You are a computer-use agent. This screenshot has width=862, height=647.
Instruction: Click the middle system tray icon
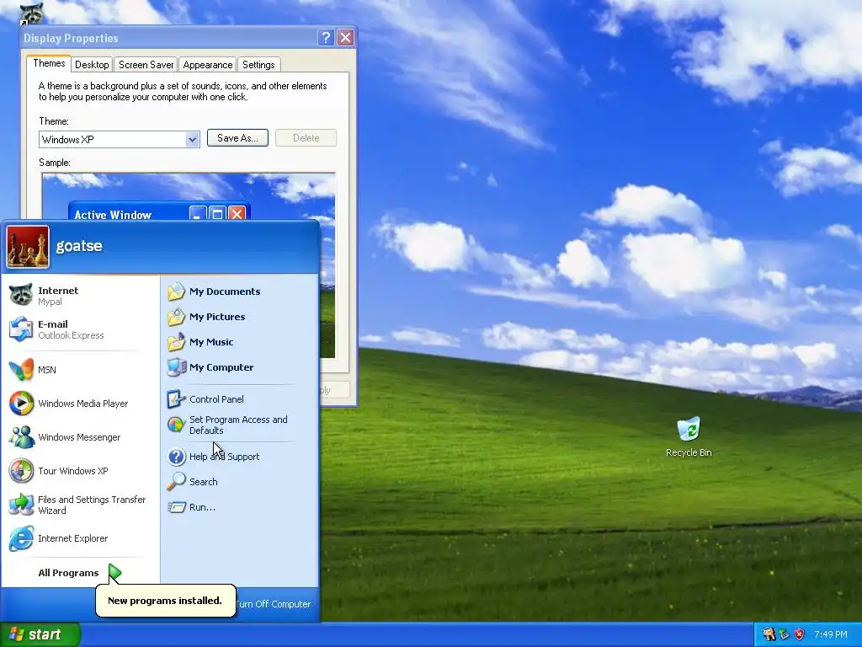[x=784, y=634]
